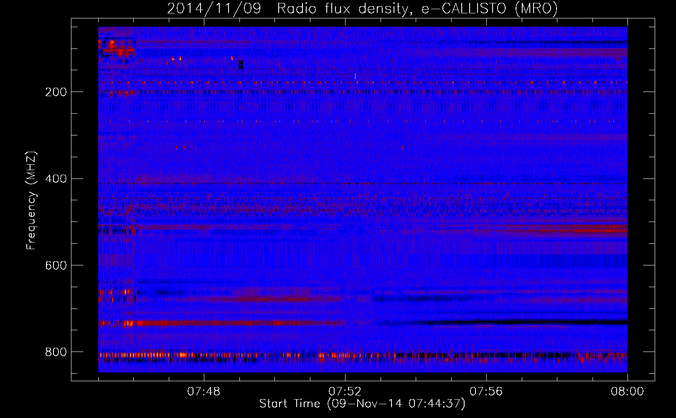The height and width of the screenshot is (418, 676).
Task: Click the plot title 'Radio flux density, e-CALLISTO (MRO)'
Action: point(417,8)
